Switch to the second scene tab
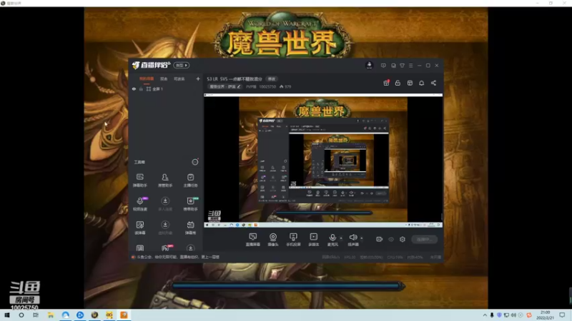 pyautogui.click(x=164, y=78)
